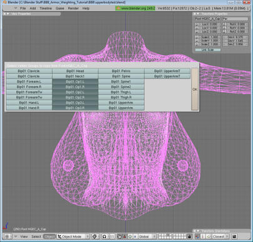Open the Game menu
Screen dimensions: 253x242
tap(60, 8)
